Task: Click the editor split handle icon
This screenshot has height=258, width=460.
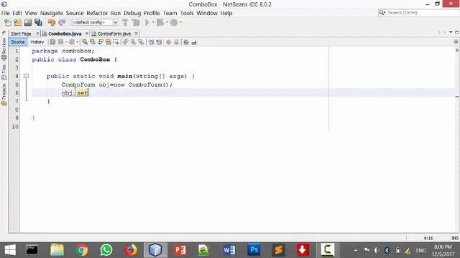Action: tap(456, 42)
